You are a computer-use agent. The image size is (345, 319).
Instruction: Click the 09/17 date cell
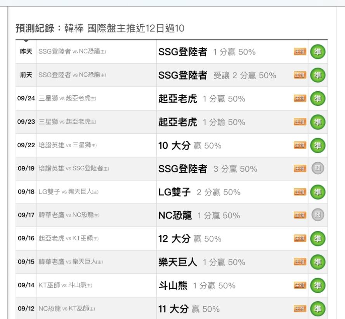(x=26, y=215)
